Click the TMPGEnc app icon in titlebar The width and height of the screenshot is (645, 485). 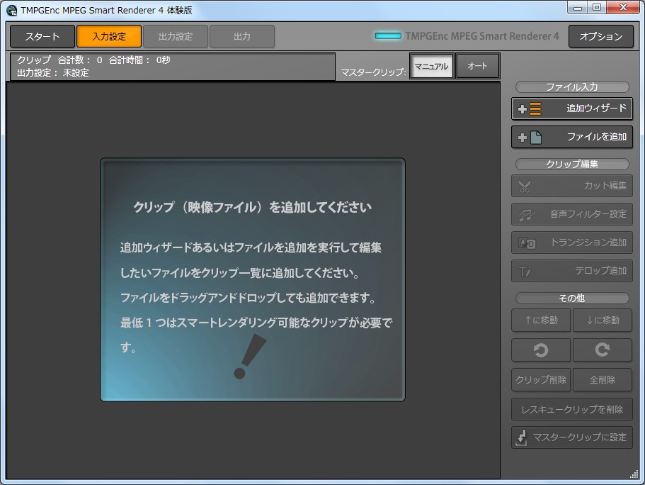pyautogui.click(x=9, y=7)
